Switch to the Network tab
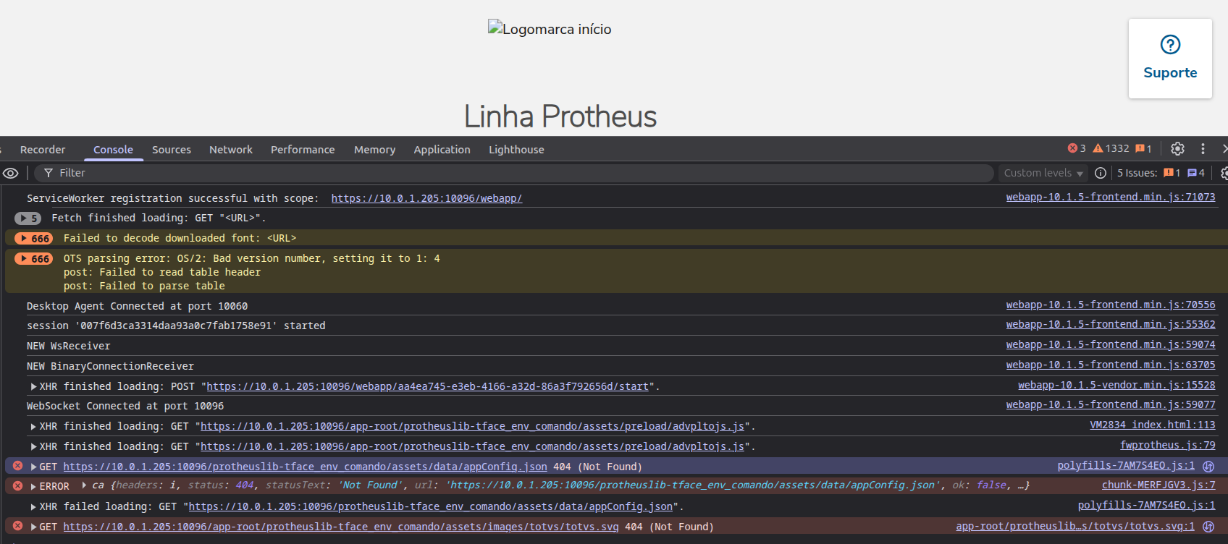 pyautogui.click(x=230, y=150)
